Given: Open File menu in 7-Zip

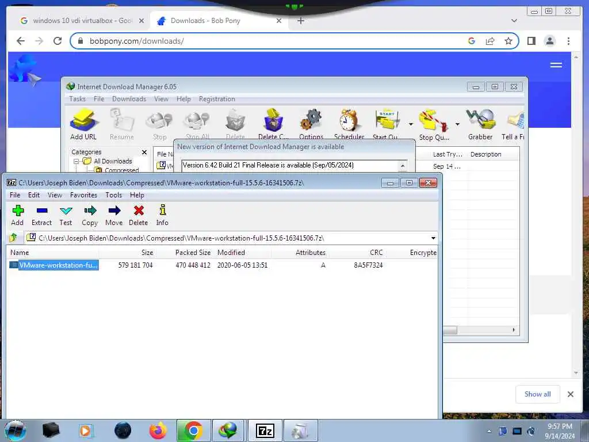Looking at the screenshot, I should 15,195.
